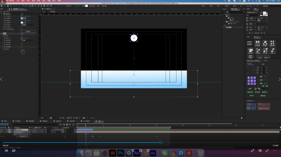
Task: Click the Ease button in the EaseCopy paste group
Action: (260, 106)
